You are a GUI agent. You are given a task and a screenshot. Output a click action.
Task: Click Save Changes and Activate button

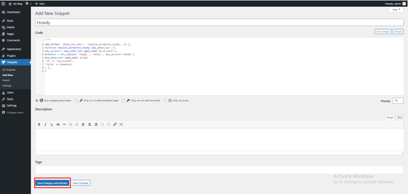click(x=52, y=183)
